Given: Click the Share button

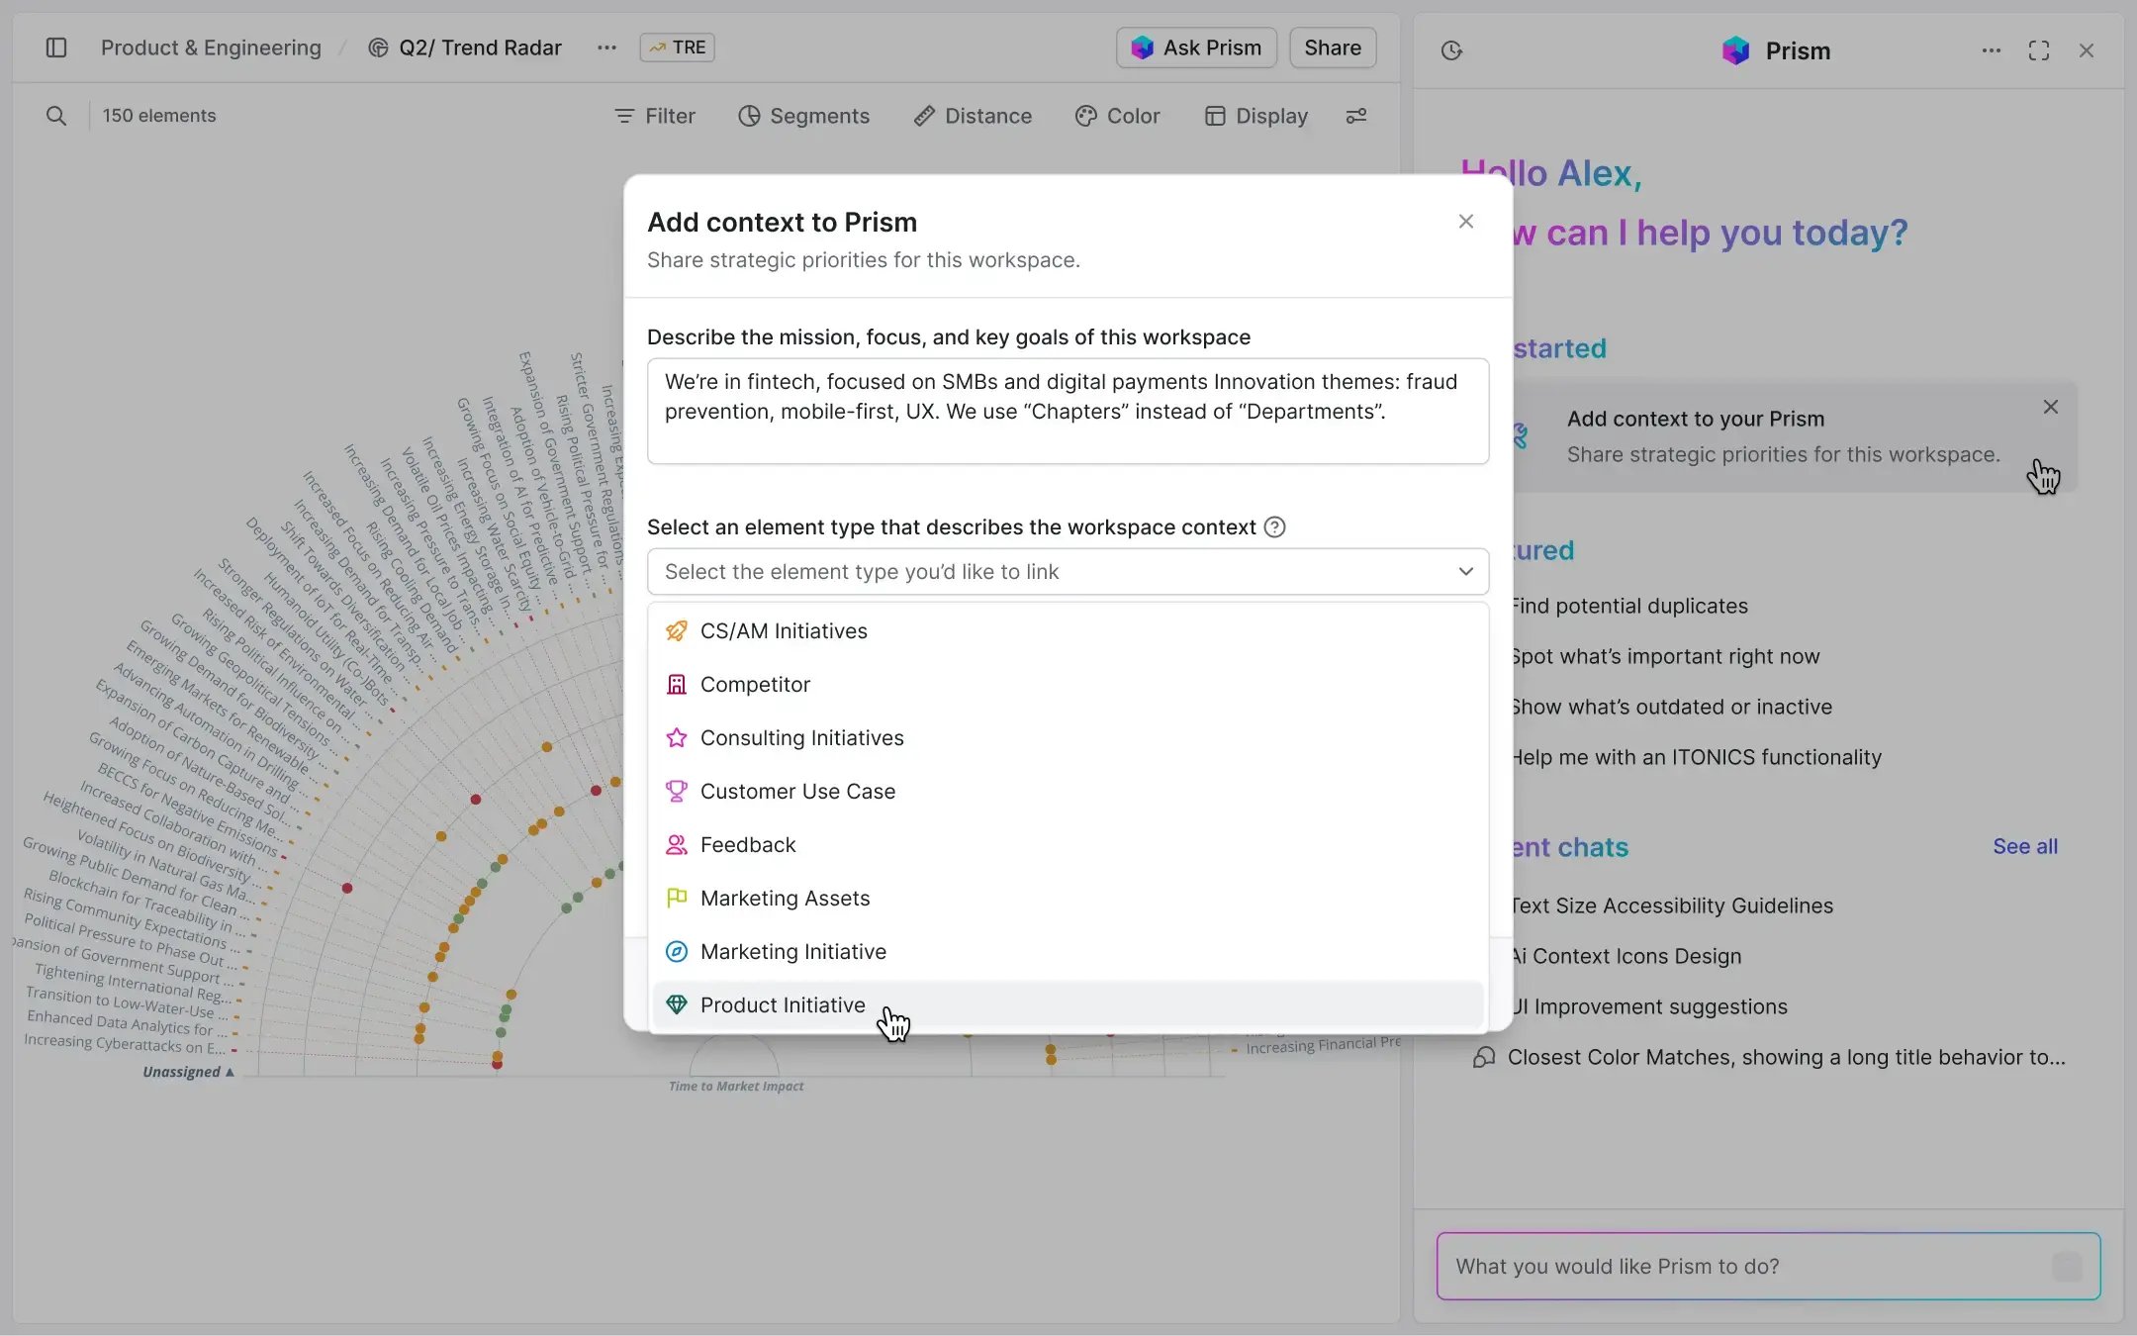Looking at the screenshot, I should [x=1332, y=47].
